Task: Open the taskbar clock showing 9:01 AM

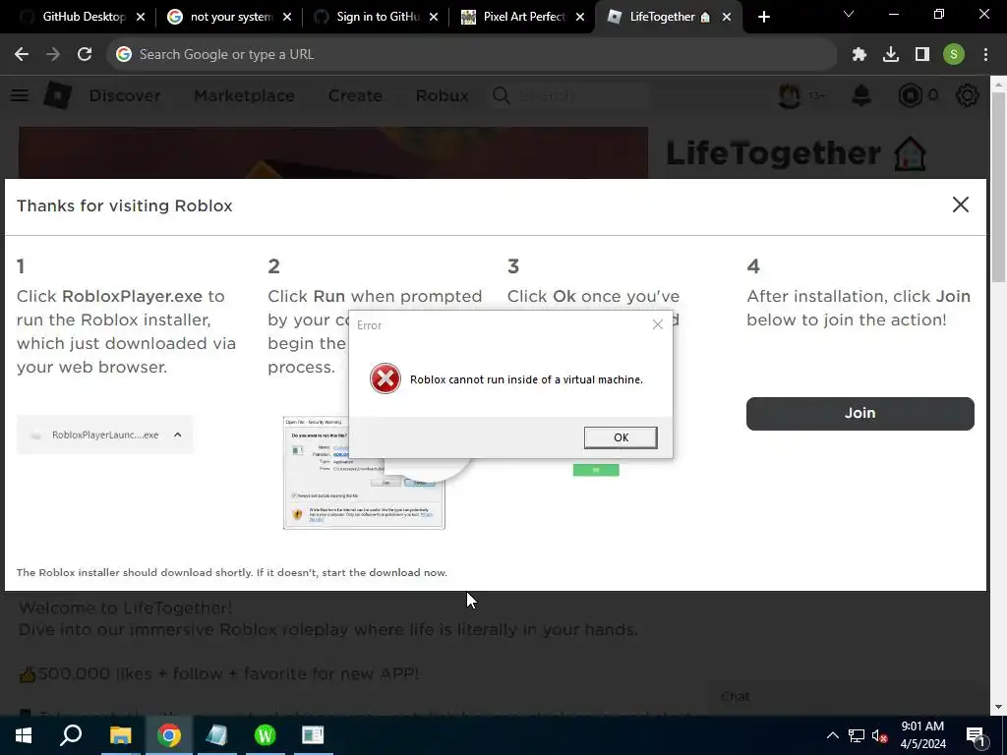Action: click(922, 735)
